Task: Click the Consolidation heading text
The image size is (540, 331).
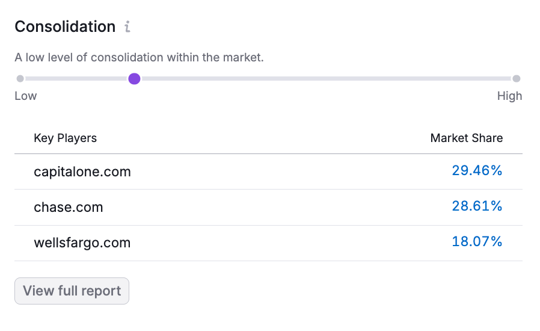Action: 65,27
